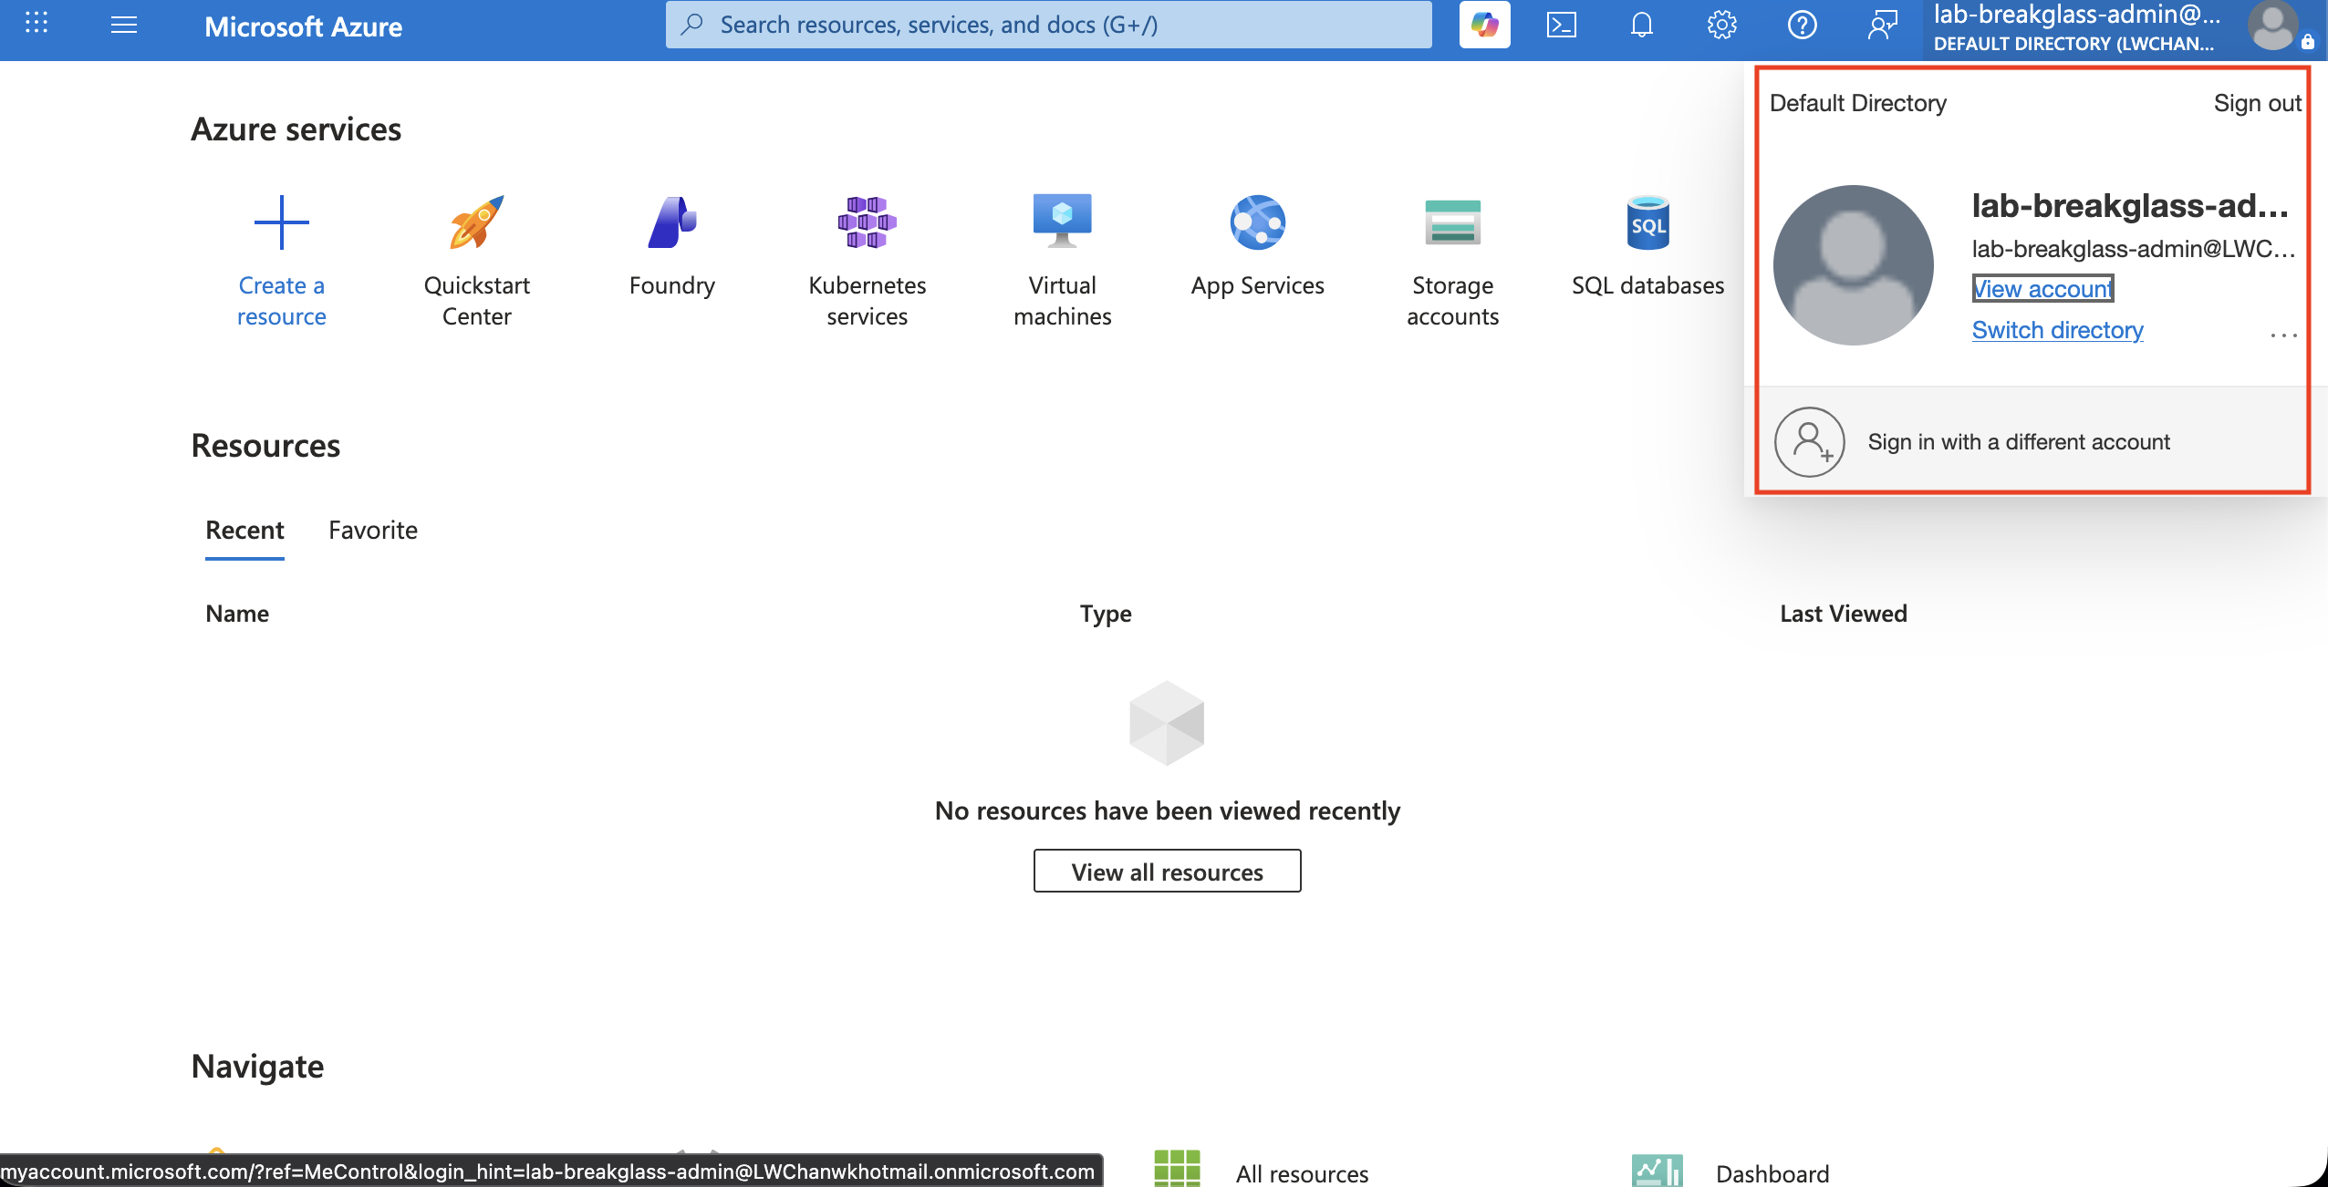Click the large profile picture in account panel
The width and height of the screenshot is (2328, 1187).
(x=1854, y=265)
